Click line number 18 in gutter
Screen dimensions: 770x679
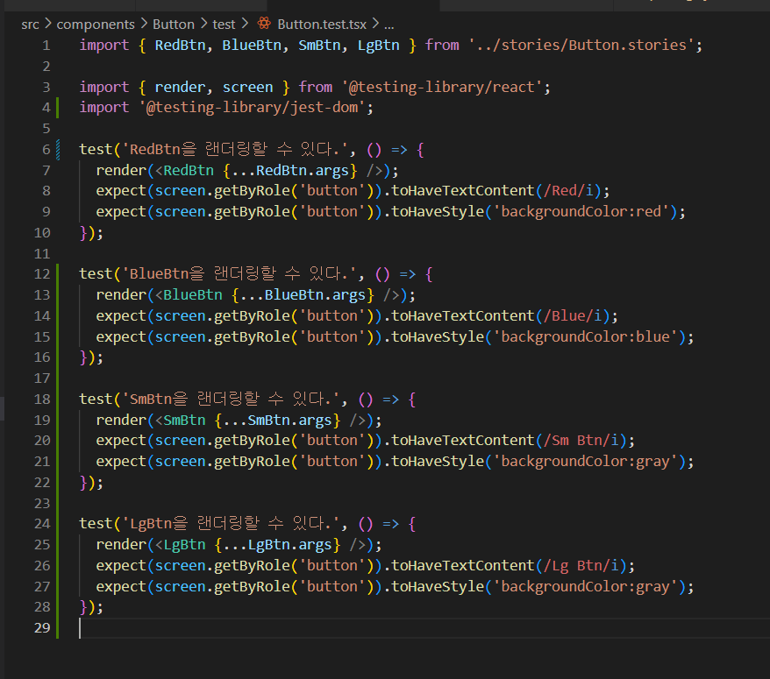tap(42, 399)
